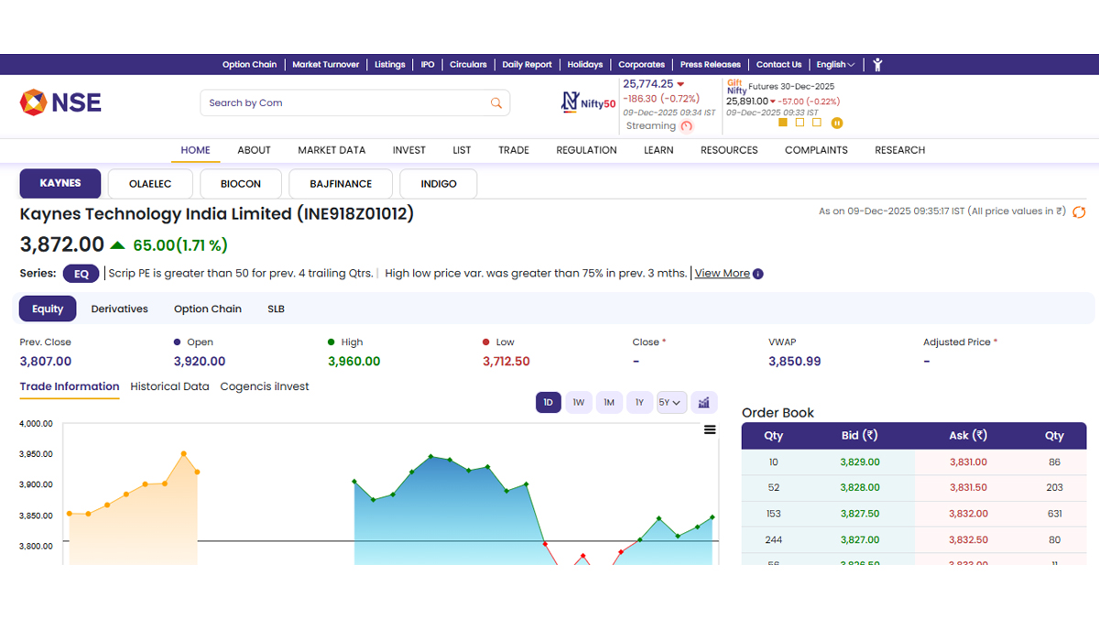
Task: Click the NSE logo
Action: pos(60,102)
